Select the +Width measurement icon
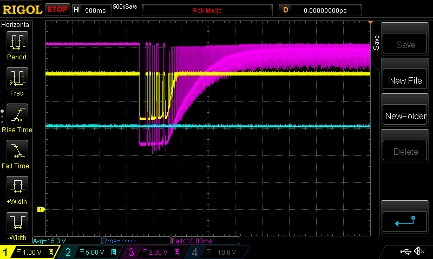 coord(17,188)
